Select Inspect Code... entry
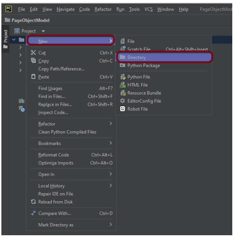The height and width of the screenshot is (238, 234). [x=71, y=112]
